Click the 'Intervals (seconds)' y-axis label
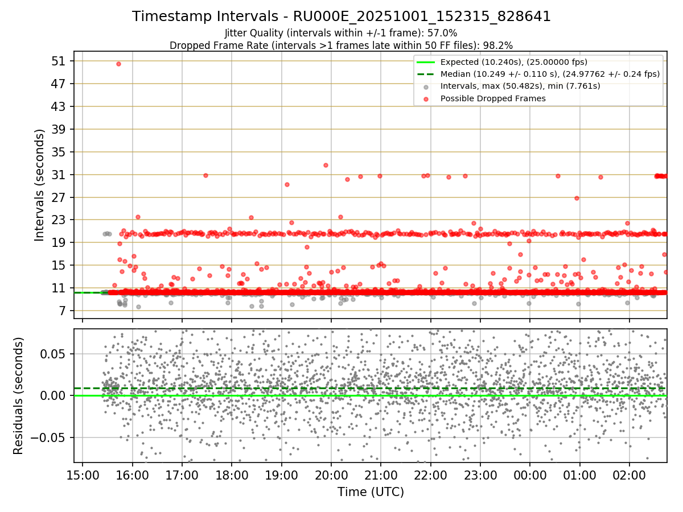 point(39,184)
